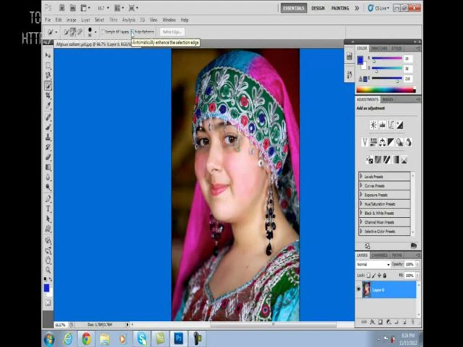
Task: Open the Window menu
Action: [x=169, y=20]
